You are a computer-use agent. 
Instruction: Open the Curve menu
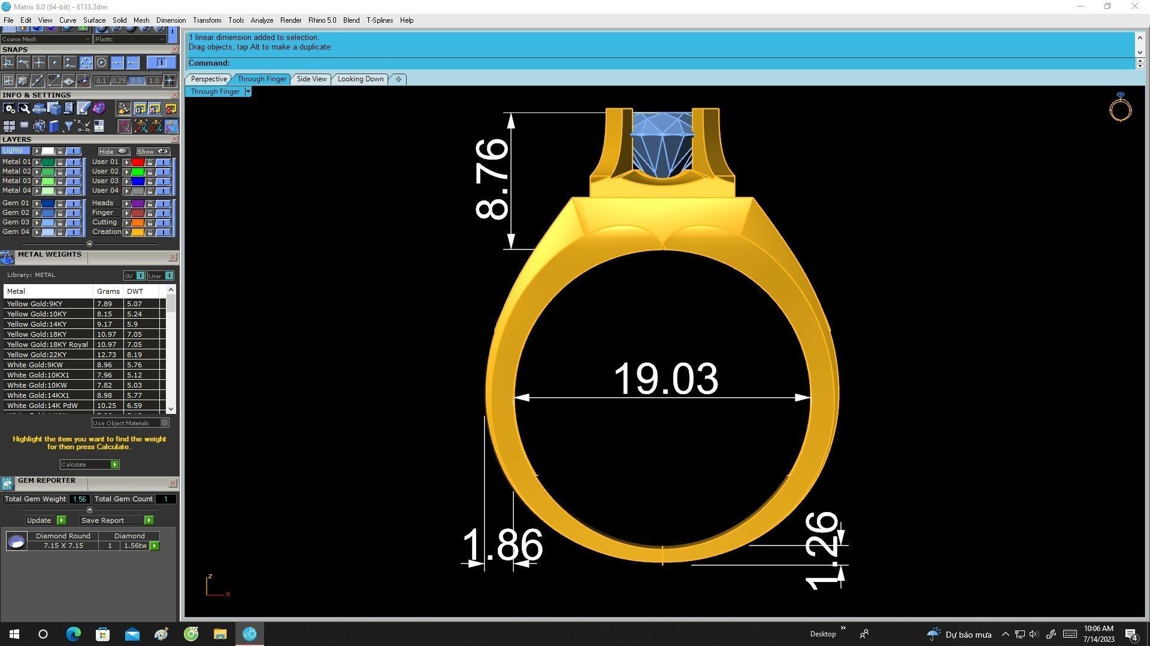coord(68,20)
